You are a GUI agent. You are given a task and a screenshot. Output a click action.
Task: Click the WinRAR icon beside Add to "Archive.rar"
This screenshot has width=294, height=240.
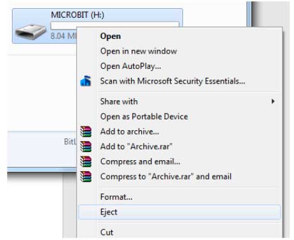point(86,147)
